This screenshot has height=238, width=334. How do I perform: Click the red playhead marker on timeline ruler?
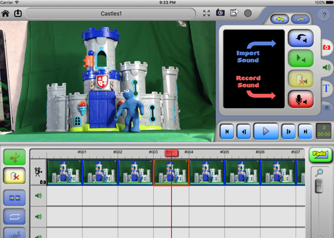[172, 153]
